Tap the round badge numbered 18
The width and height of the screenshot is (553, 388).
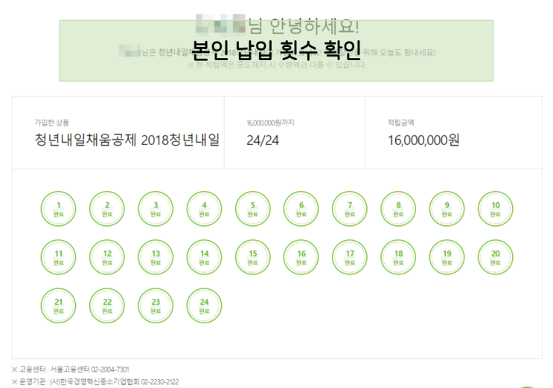[x=398, y=257]
